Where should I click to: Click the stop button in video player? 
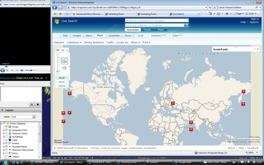[7, 71]
